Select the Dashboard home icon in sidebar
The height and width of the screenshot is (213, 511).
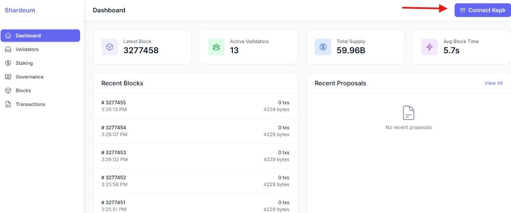coord(8,35)
